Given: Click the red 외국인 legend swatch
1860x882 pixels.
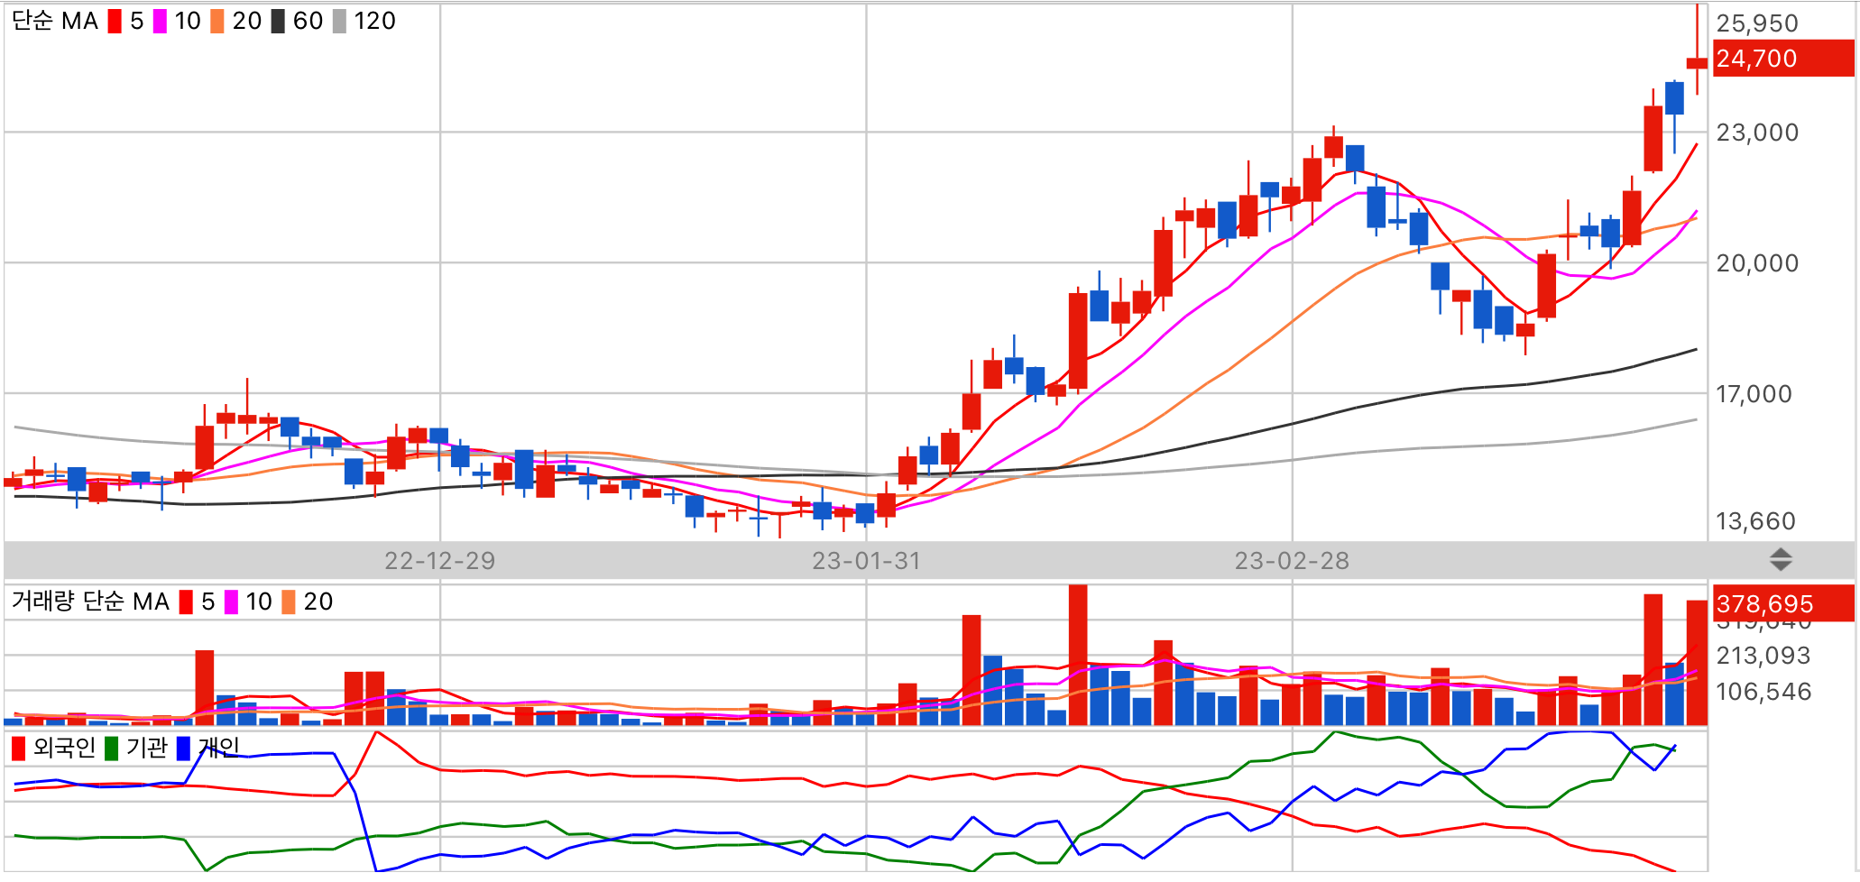Looking at the screenshot, I should (18, 748).
